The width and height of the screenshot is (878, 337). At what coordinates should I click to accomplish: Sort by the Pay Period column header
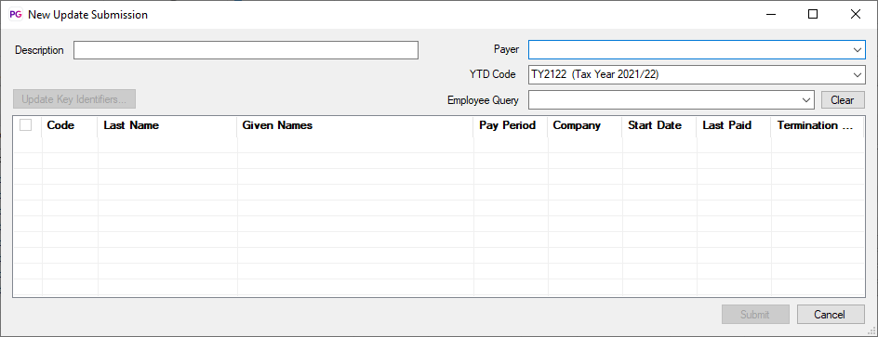pyautogui.click(x=511, y=125)
